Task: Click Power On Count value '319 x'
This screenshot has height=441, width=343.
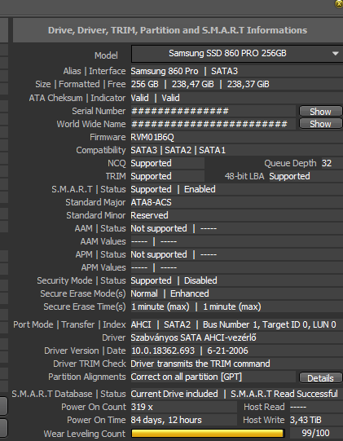Action: [142, 407]
